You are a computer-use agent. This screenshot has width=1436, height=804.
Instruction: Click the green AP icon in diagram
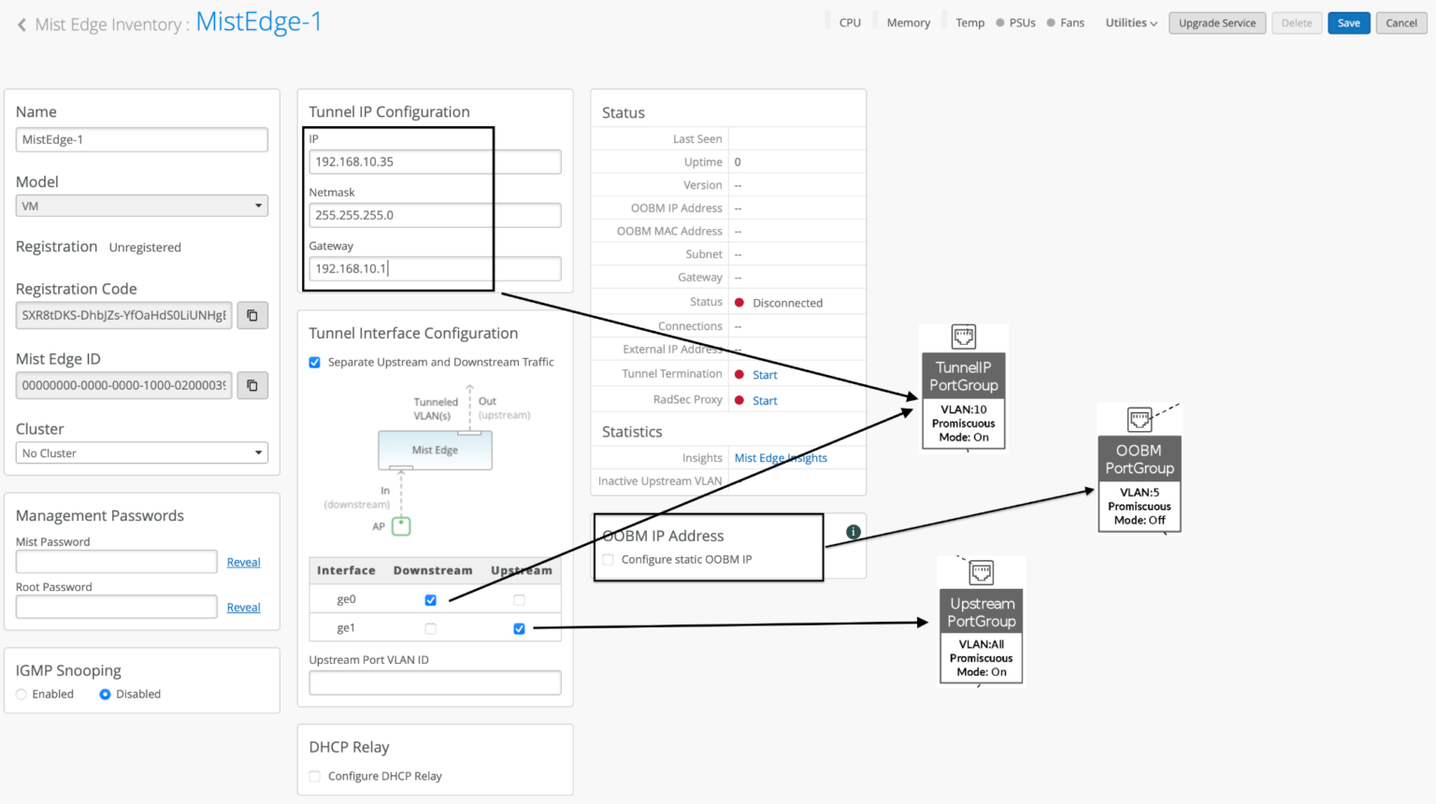coord(401,526)
